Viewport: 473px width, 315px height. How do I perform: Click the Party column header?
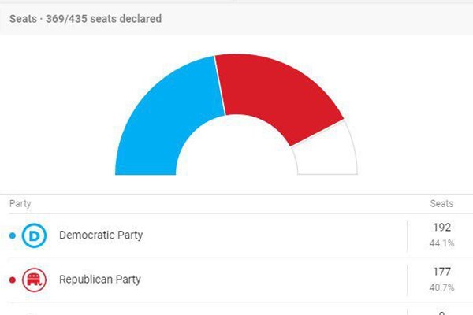[x=20, y=204]
